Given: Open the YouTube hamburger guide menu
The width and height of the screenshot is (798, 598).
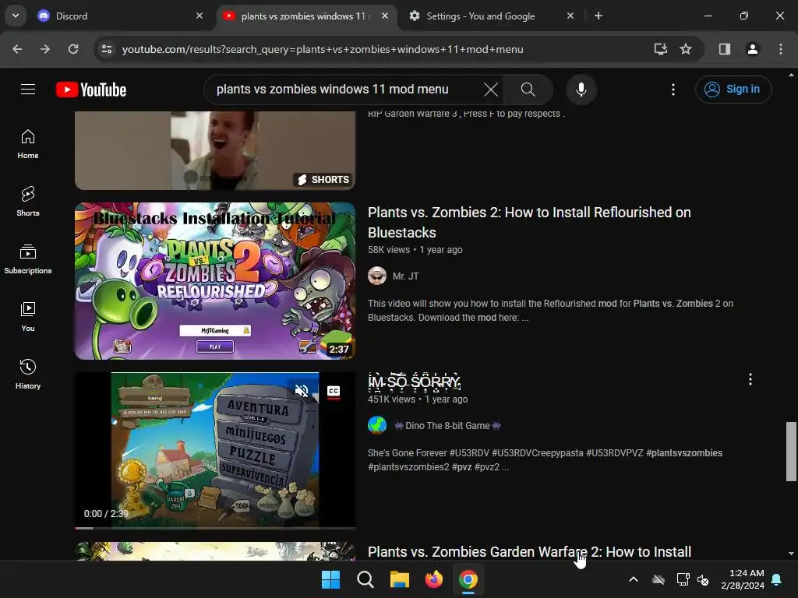Looking at the screenshot, I should pyautogui.click(x=28, y=90).
